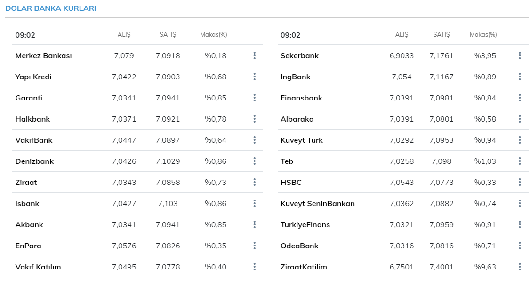Click the Vakıf Katılım bank name

pyautogui.click(x=38, y=267)
